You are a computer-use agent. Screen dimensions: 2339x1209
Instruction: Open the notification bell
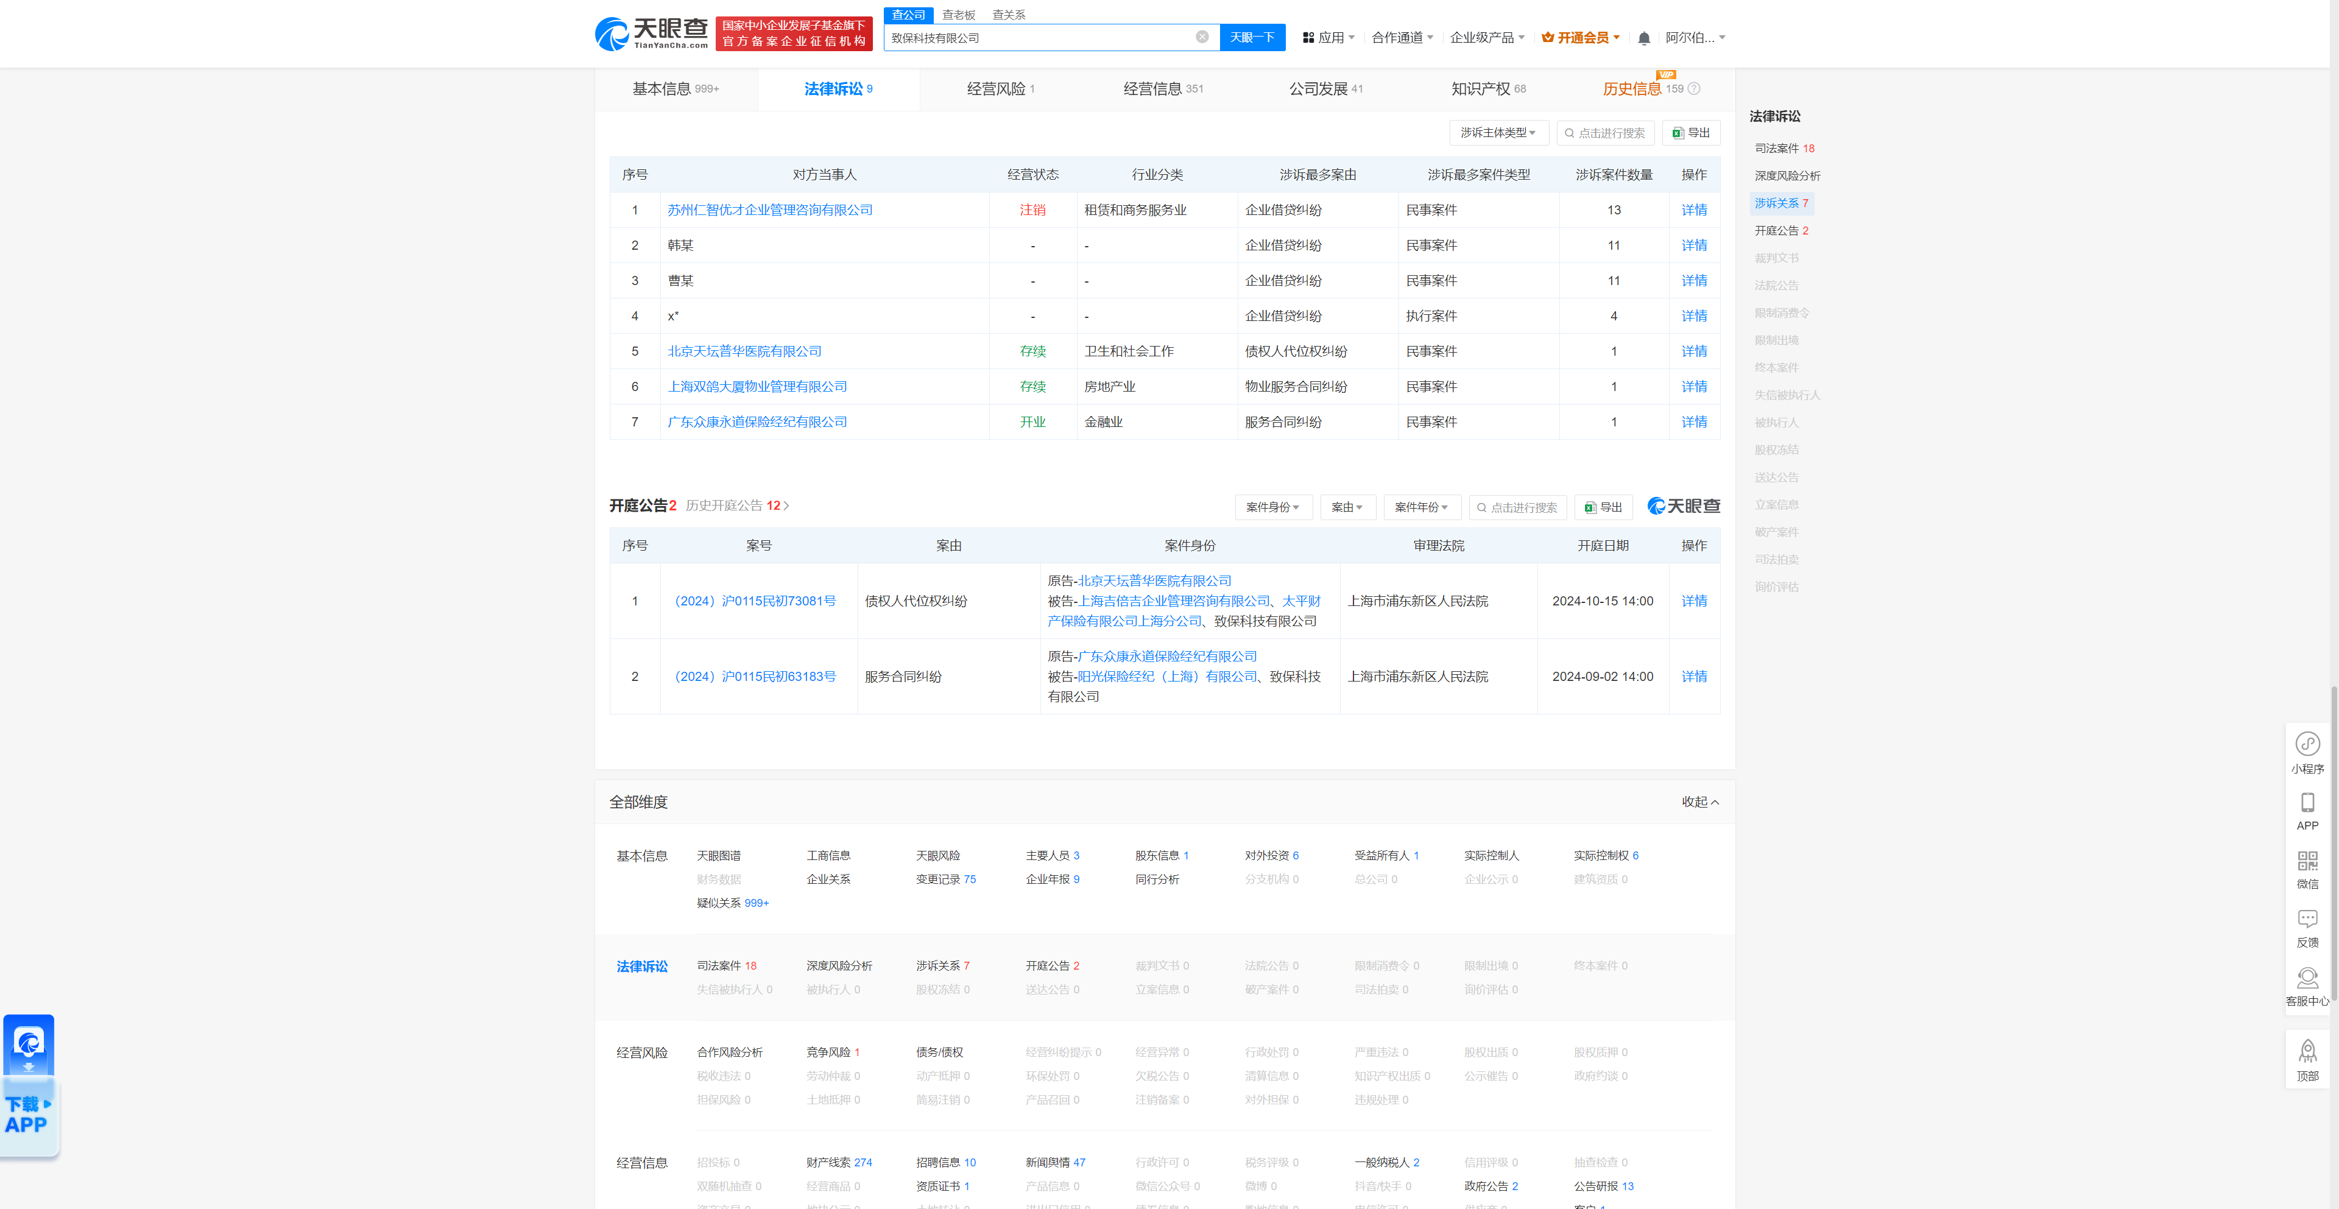1643,38
